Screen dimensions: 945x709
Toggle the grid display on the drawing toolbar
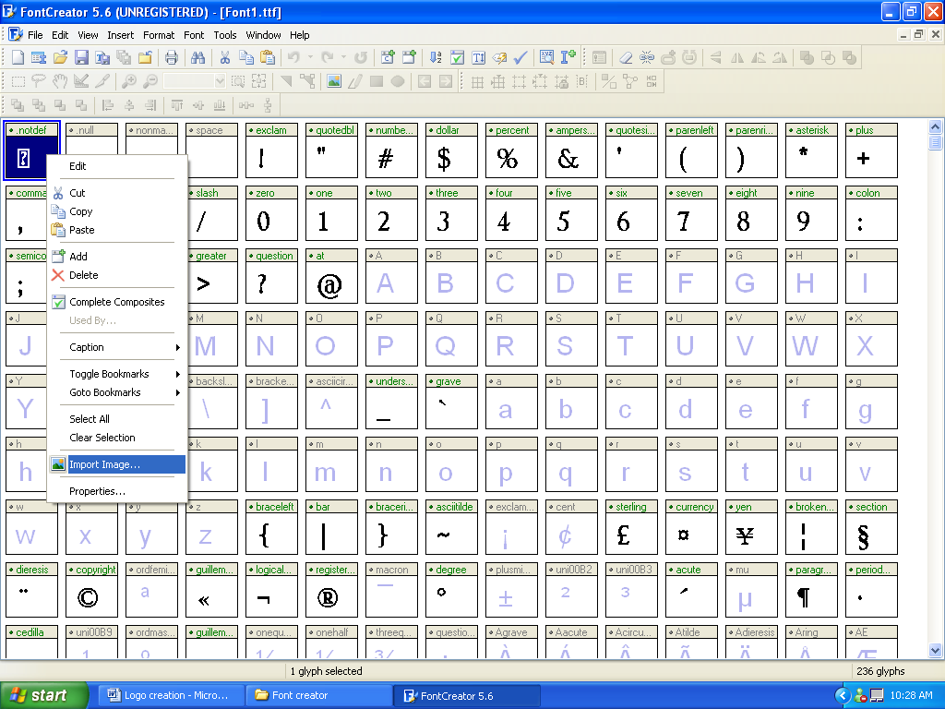pos(477,81)
